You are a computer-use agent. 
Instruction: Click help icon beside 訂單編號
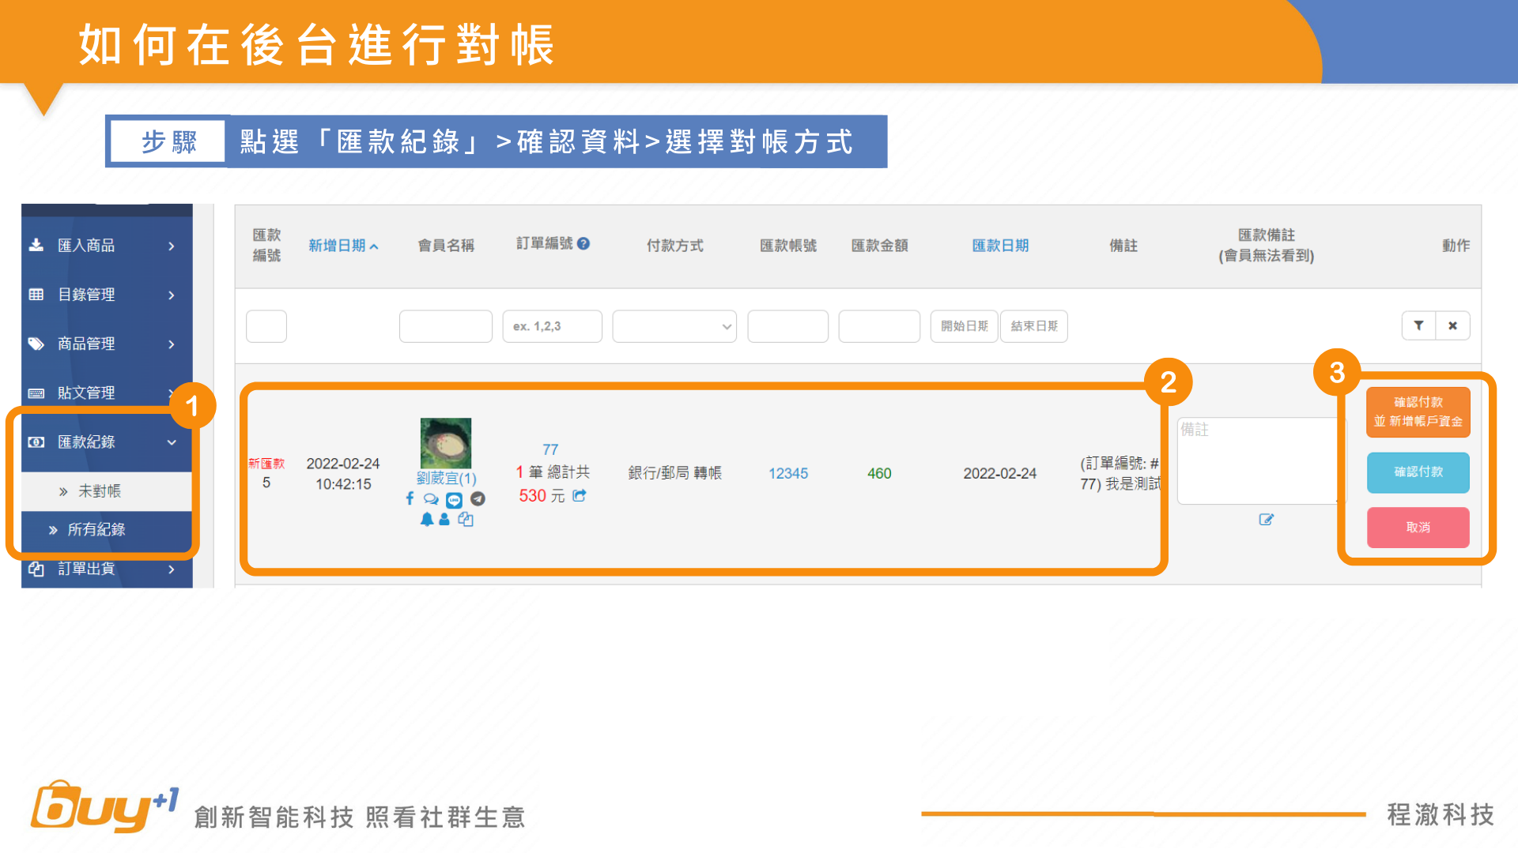tap(583, 243)
